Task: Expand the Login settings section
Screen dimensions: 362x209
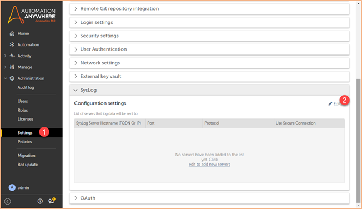Action: 209,22
